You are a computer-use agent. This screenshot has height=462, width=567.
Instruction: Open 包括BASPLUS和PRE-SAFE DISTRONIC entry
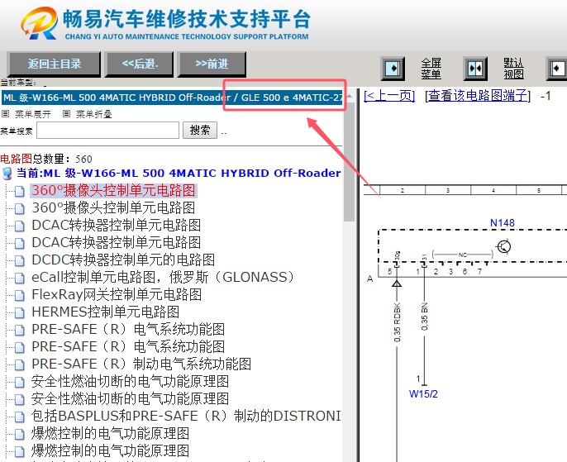click(186, 416)
